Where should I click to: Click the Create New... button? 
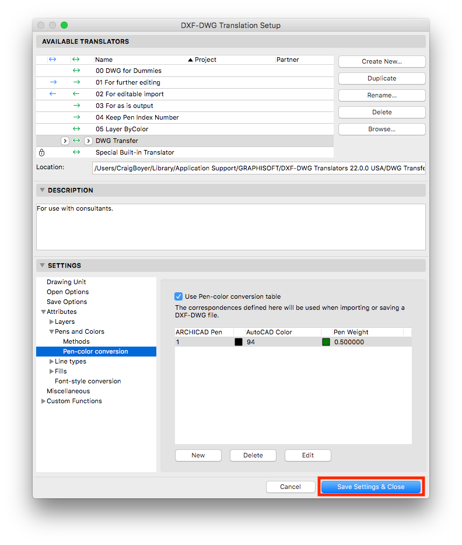tap(381, 61)
